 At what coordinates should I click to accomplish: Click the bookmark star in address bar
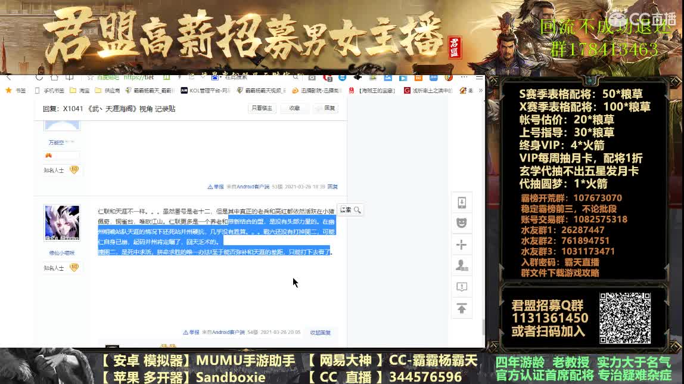coord(91,78)
